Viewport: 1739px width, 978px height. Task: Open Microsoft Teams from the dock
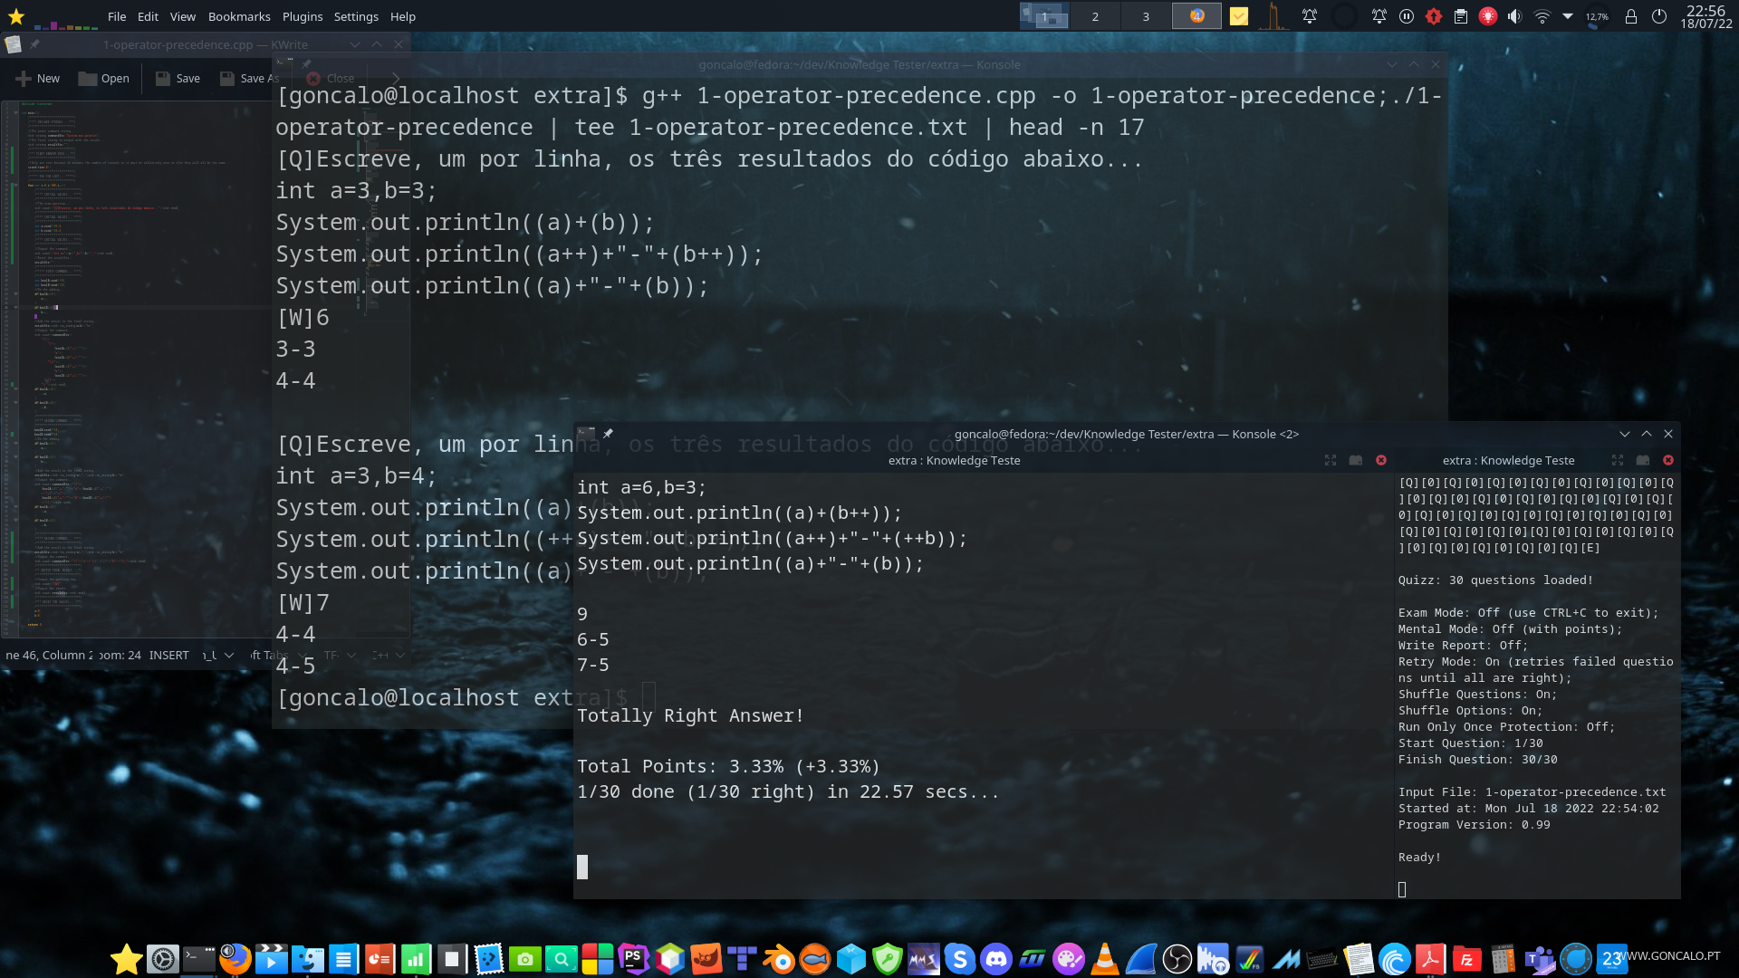pos(1540,958)
